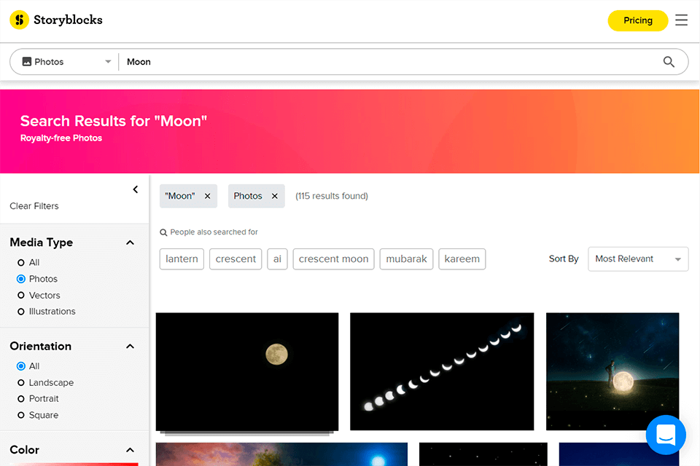Click the magnifier beside "People also searched"
The height and width of the screenshot is (466, 700).
point(163,232)
